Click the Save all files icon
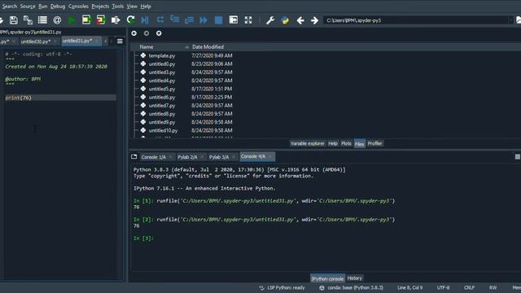Image resolution: width=521 pixels, height=293 pixels. 28,20
